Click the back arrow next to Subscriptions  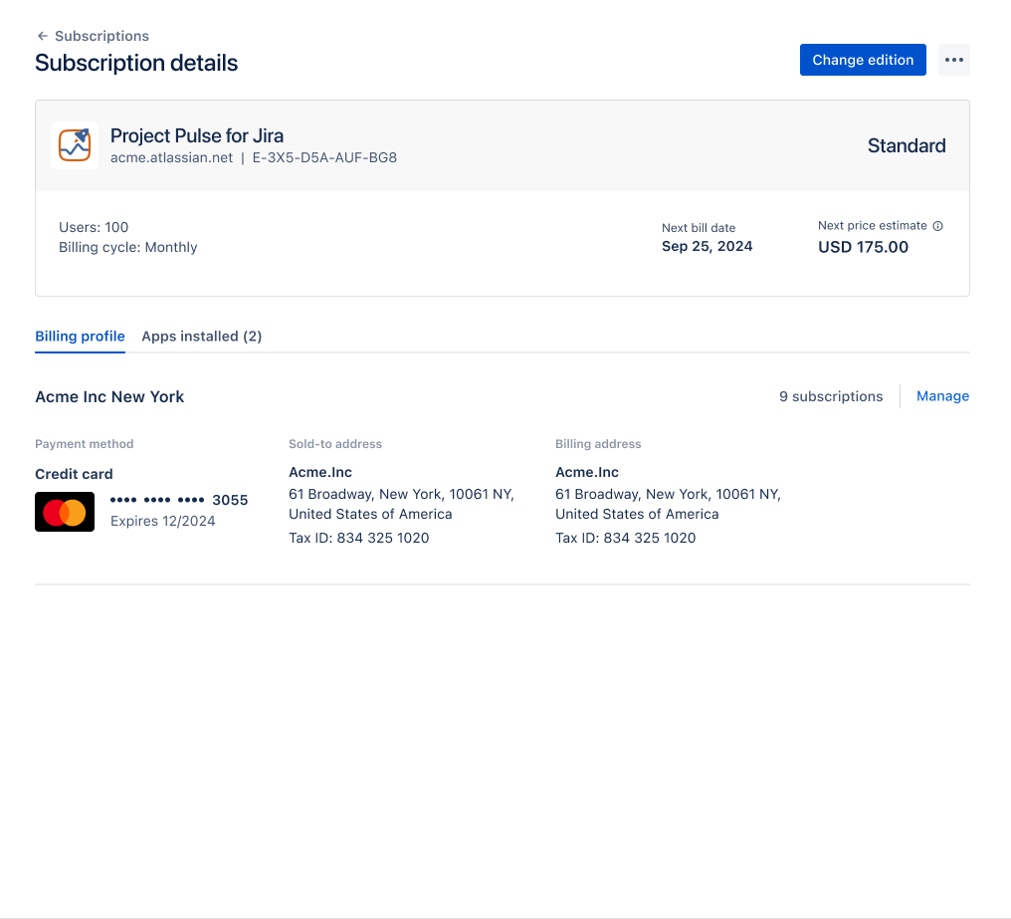(43, 36)
